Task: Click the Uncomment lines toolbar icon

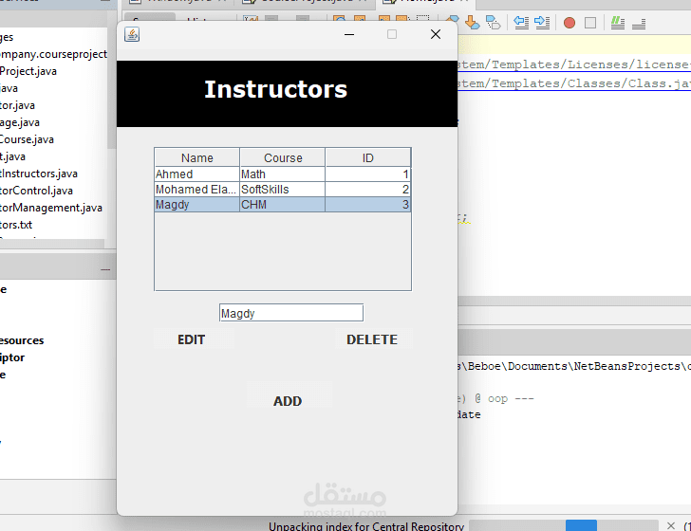Action: pos(639,24)
